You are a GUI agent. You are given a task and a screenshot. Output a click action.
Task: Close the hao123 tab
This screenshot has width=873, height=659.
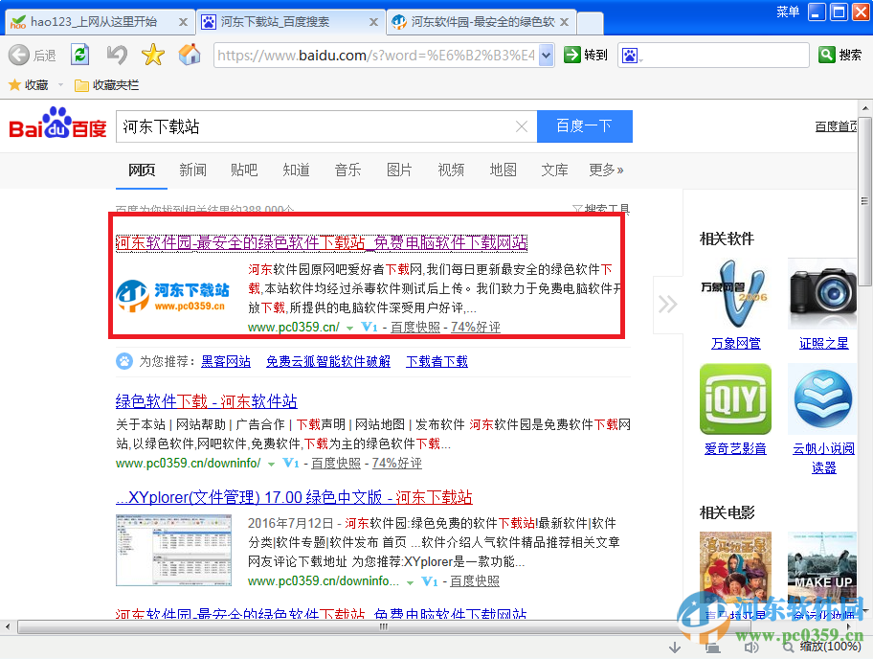tap(183, 22)
